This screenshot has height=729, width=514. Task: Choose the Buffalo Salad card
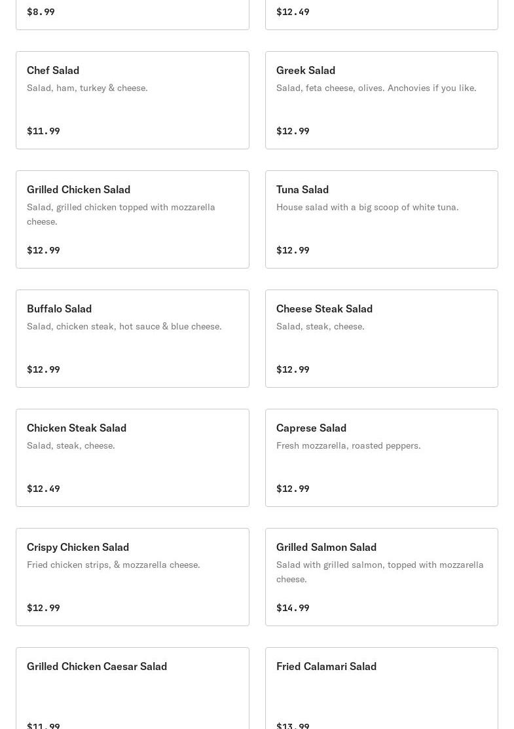click(x=132, y=339)
